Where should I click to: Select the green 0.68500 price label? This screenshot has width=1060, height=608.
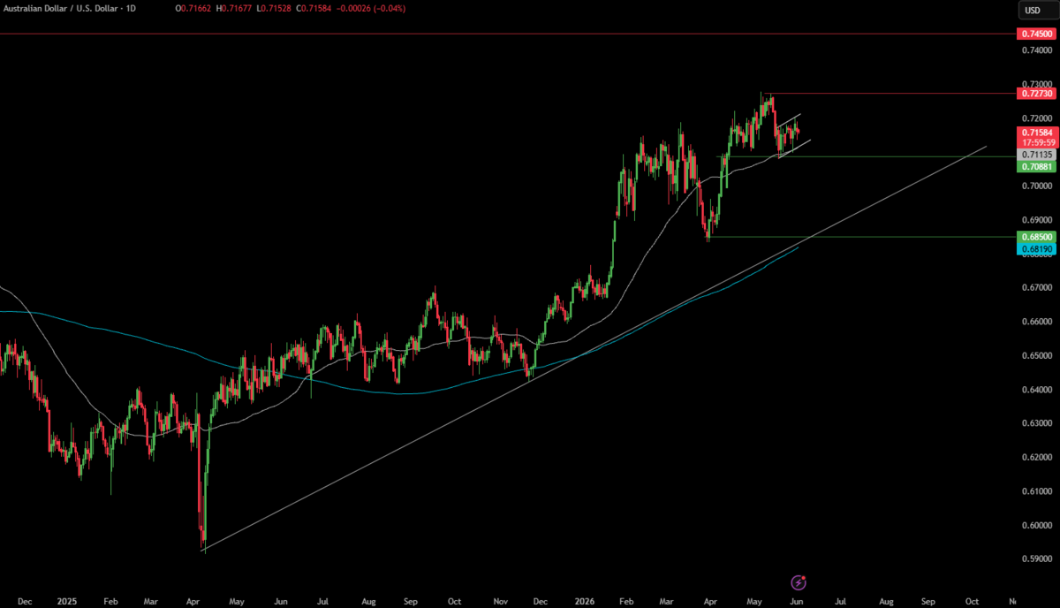coord(1035,237)
